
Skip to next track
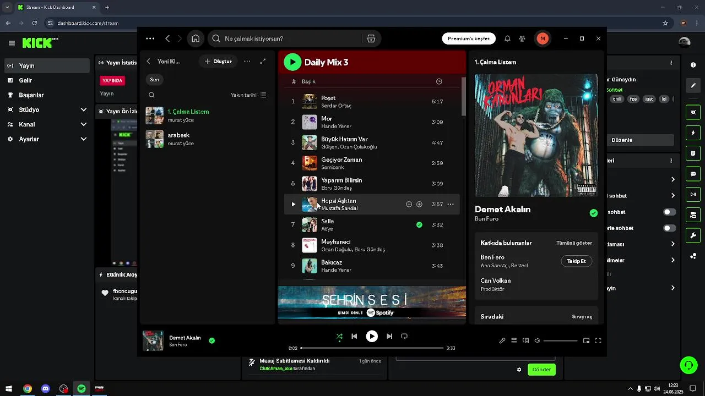click(389, 336)
